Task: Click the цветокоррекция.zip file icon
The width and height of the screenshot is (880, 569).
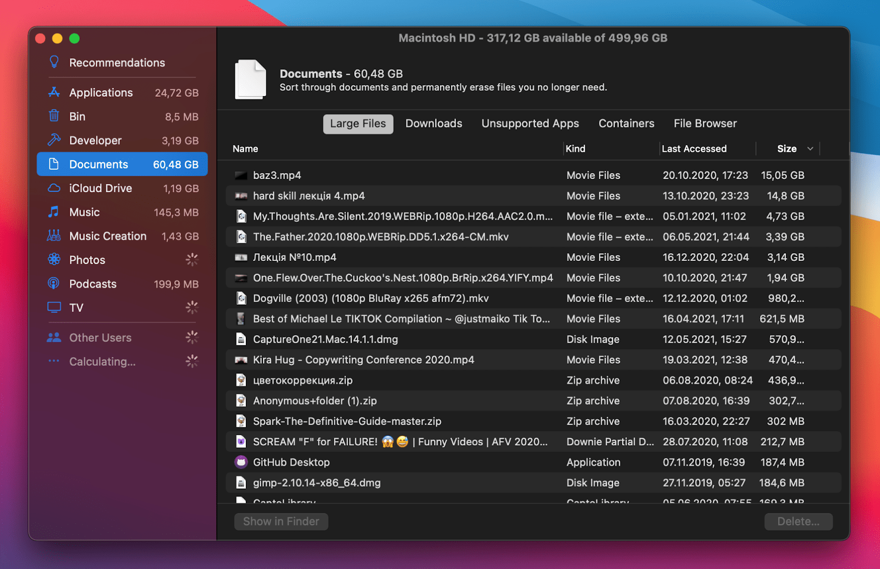Action: (241, 380)
